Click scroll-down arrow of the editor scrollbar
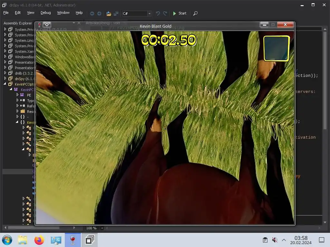Image resolution: width=330 pixels, height=247 pixels. (x=325, y=222)
